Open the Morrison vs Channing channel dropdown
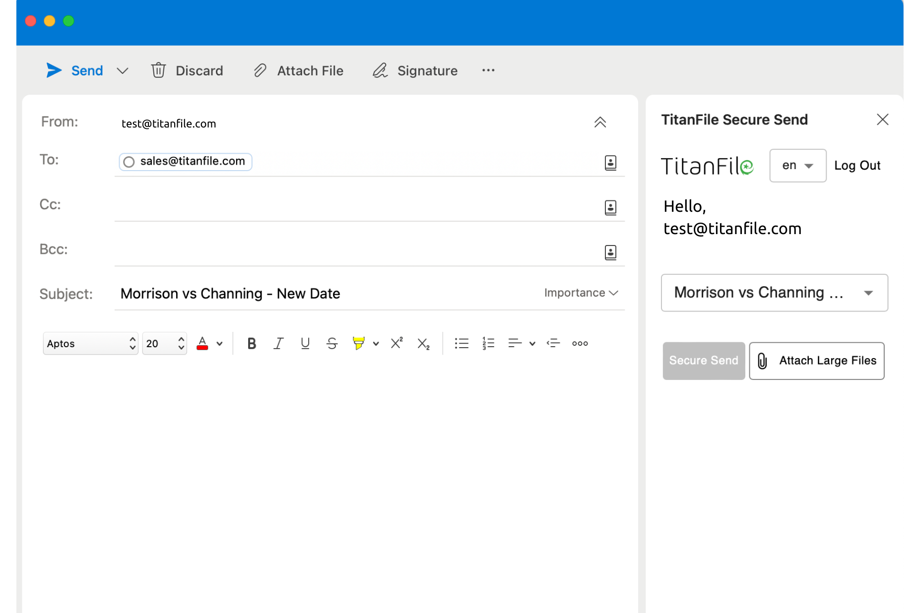Screen dimensions: 920x613 tap(774, 293)
